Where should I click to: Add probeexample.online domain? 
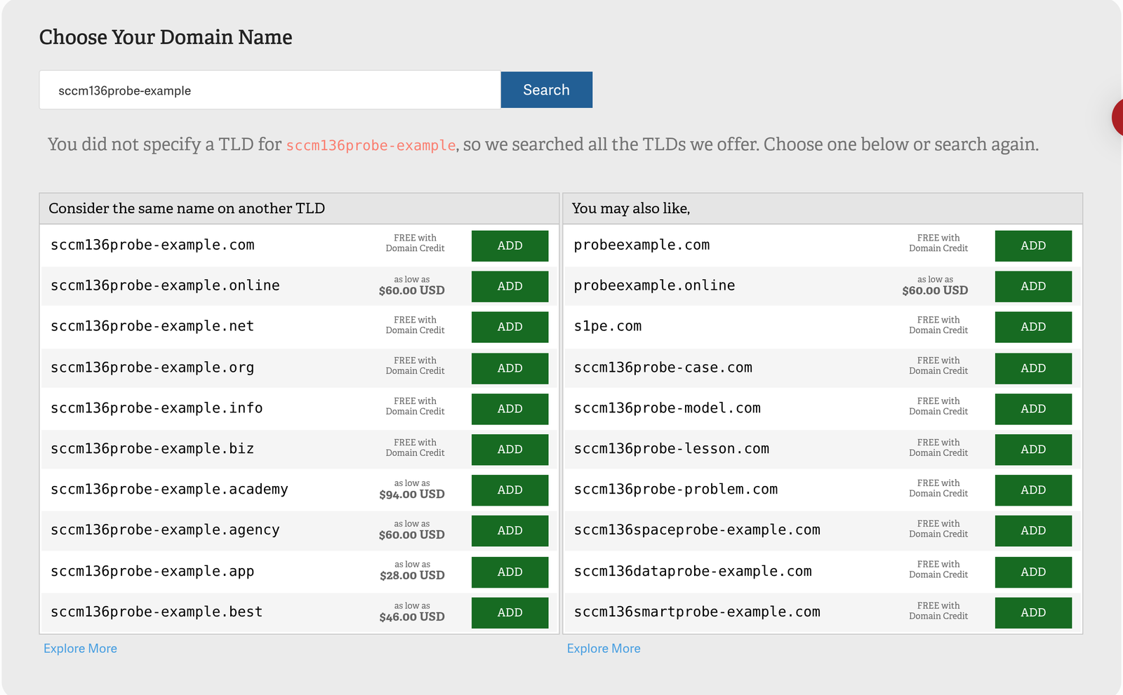(x=1033, y=286)
